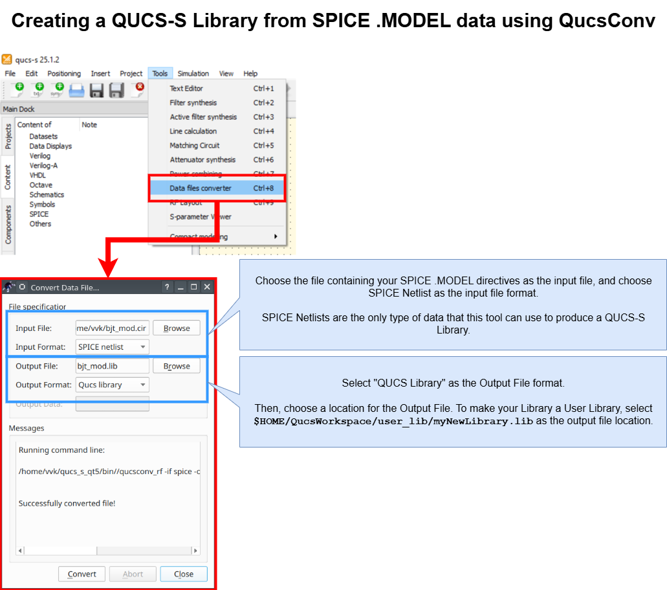Select Symbols in content tree
The width and height of the screenshot is (667, 590).
point(42,205)
